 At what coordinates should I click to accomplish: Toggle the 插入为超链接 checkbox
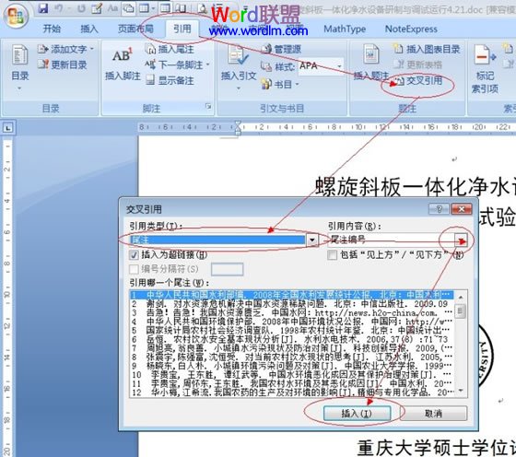134,254
